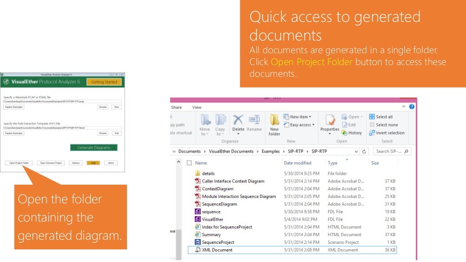Sort by the Type column header
466x262 pixels.
click(x=333, y=163)
